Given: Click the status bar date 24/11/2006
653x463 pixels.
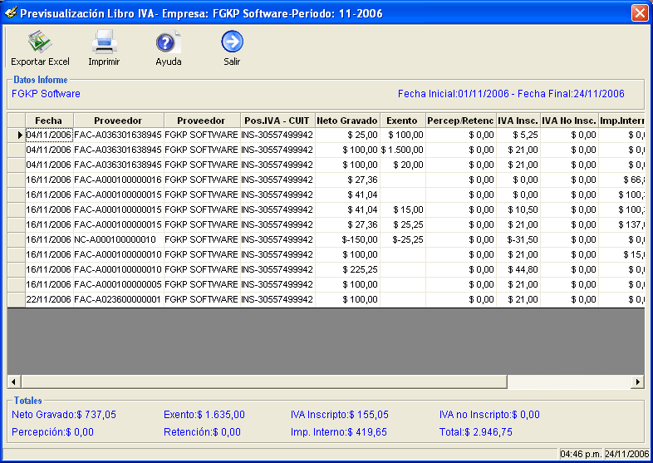Looking at the screenshot, I should click(626, 454).
